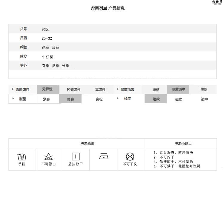The height and width of the screenshot is (201, 224).
Task: Expand the 版型 arrow marker
Action: click(x=13, y=99)
